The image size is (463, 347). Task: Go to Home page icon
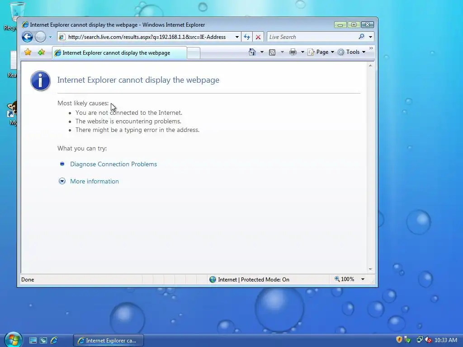pos(252,52)
